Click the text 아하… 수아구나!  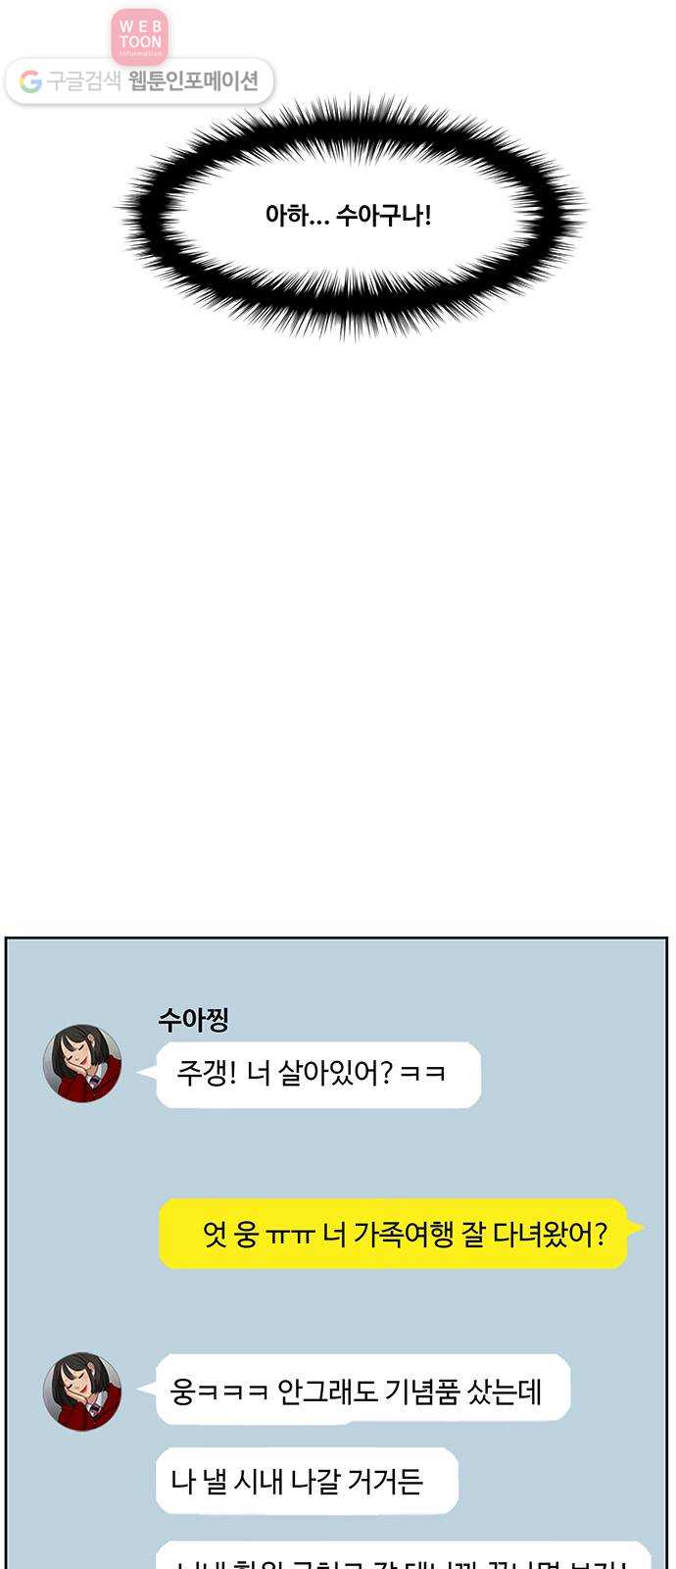(348, 215)
